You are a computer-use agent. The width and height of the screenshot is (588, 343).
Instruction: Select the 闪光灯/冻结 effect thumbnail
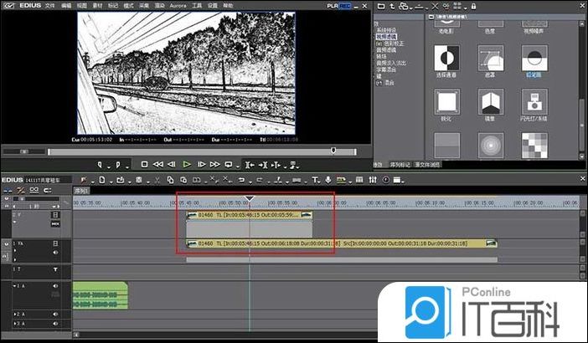535,104
